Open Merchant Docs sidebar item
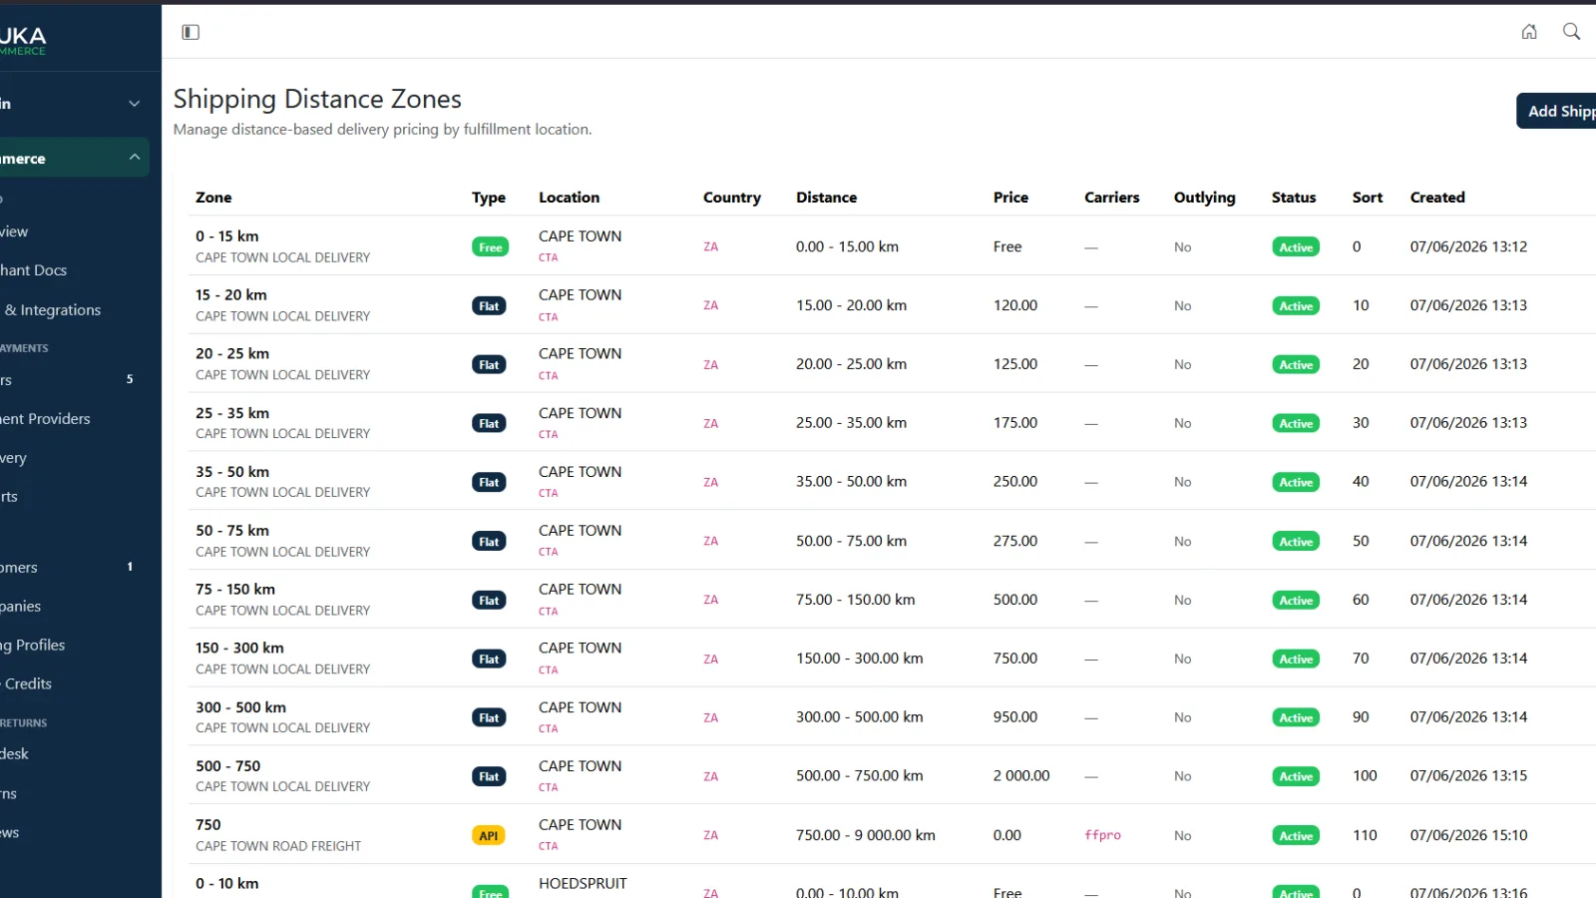Image resolution: width=1596 pixels, height=898 pixels. [x=34, y=270]
